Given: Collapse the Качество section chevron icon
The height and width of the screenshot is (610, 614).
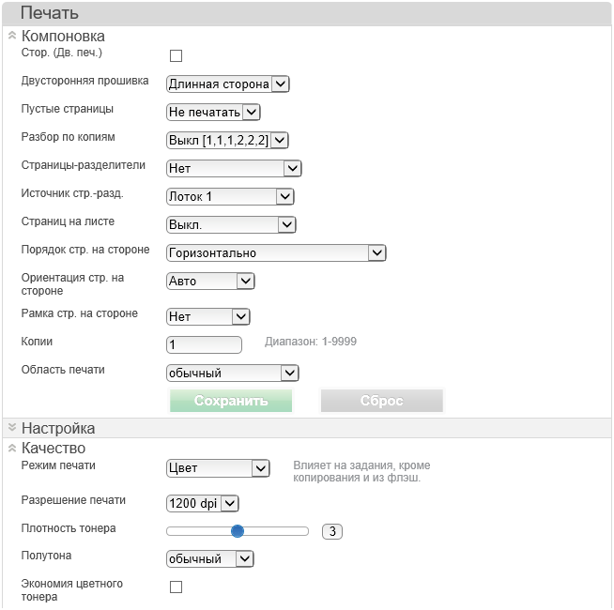Looking at the screenshot, I should point(11,448).
